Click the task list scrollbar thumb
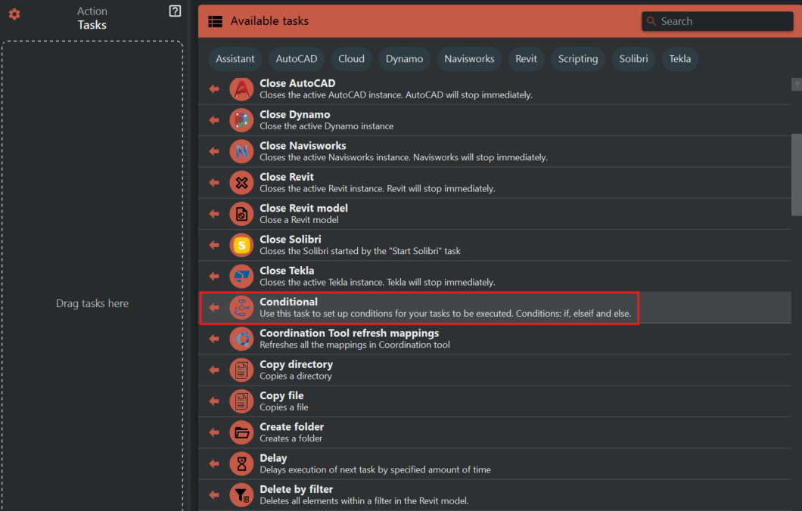 point(796,174)
